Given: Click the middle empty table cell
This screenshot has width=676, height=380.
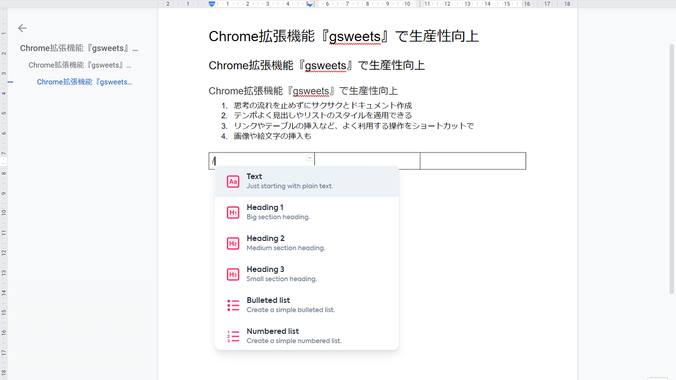Looking at the screenshot, I should click(x=367, y=161).
